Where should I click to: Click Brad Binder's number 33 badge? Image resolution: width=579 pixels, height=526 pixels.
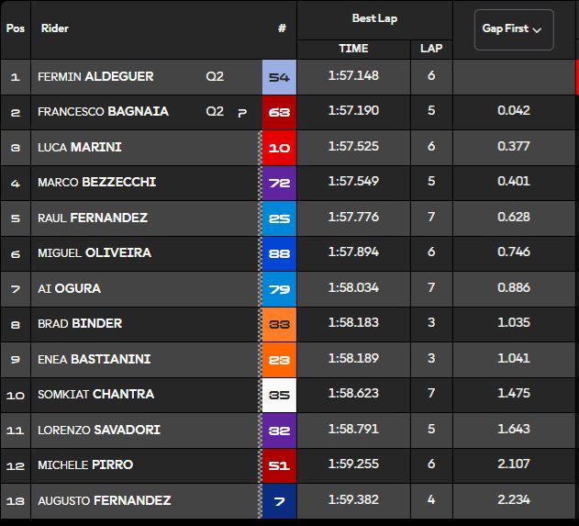(x=279, y=324)
